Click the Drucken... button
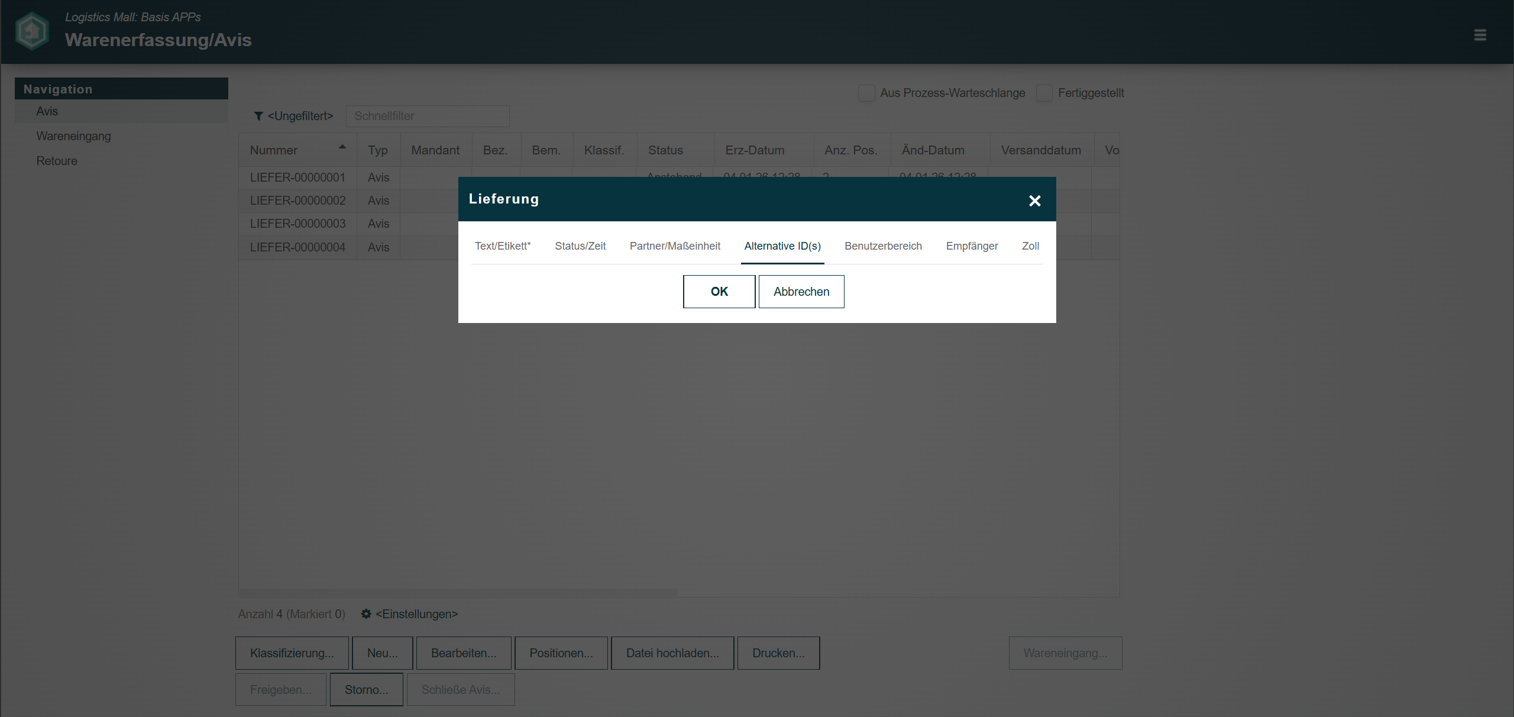1514x717 pixels. pos(778,653)
